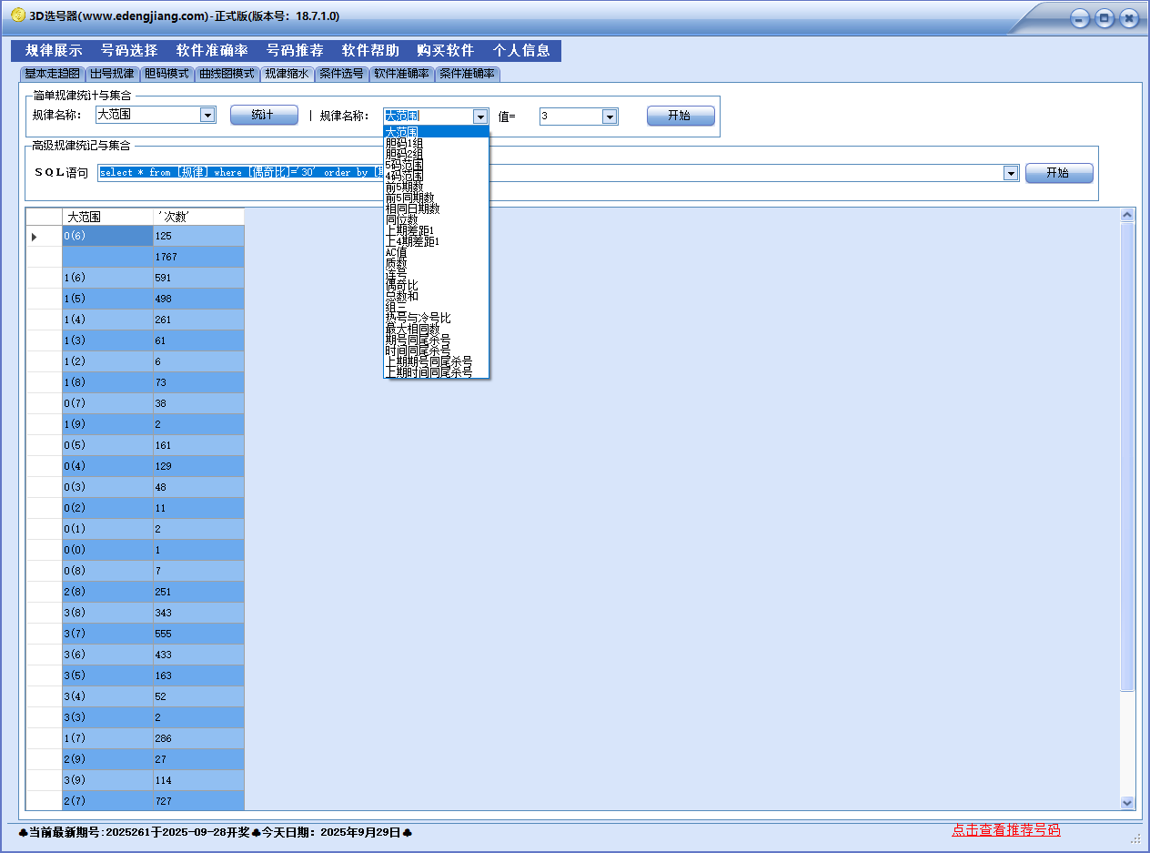The image size is (1150, 853).
Task: Select 热号与冷号比 in the dropdown list
Action: coord(418,318)
